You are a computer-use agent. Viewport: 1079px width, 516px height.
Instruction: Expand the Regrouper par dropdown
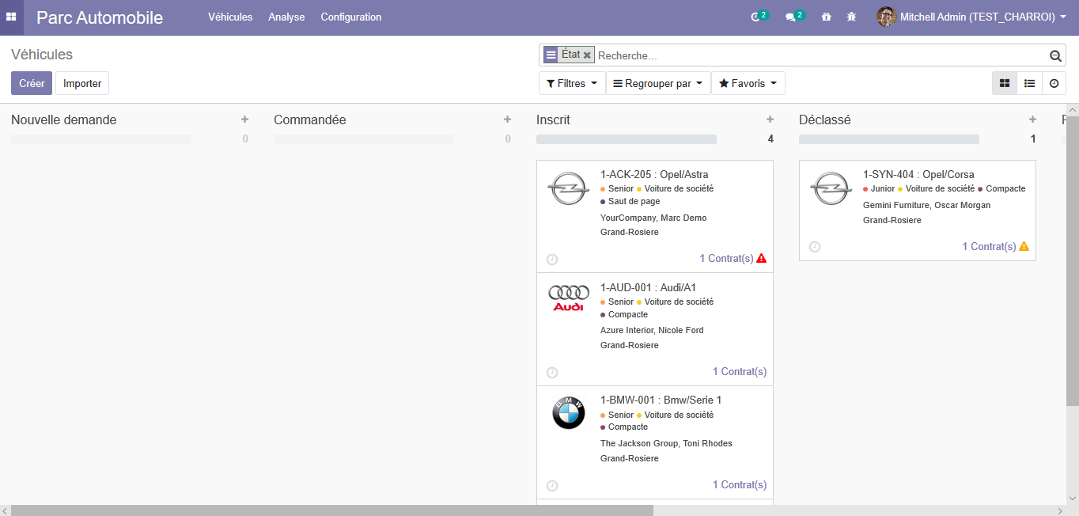tap(658, 83)
